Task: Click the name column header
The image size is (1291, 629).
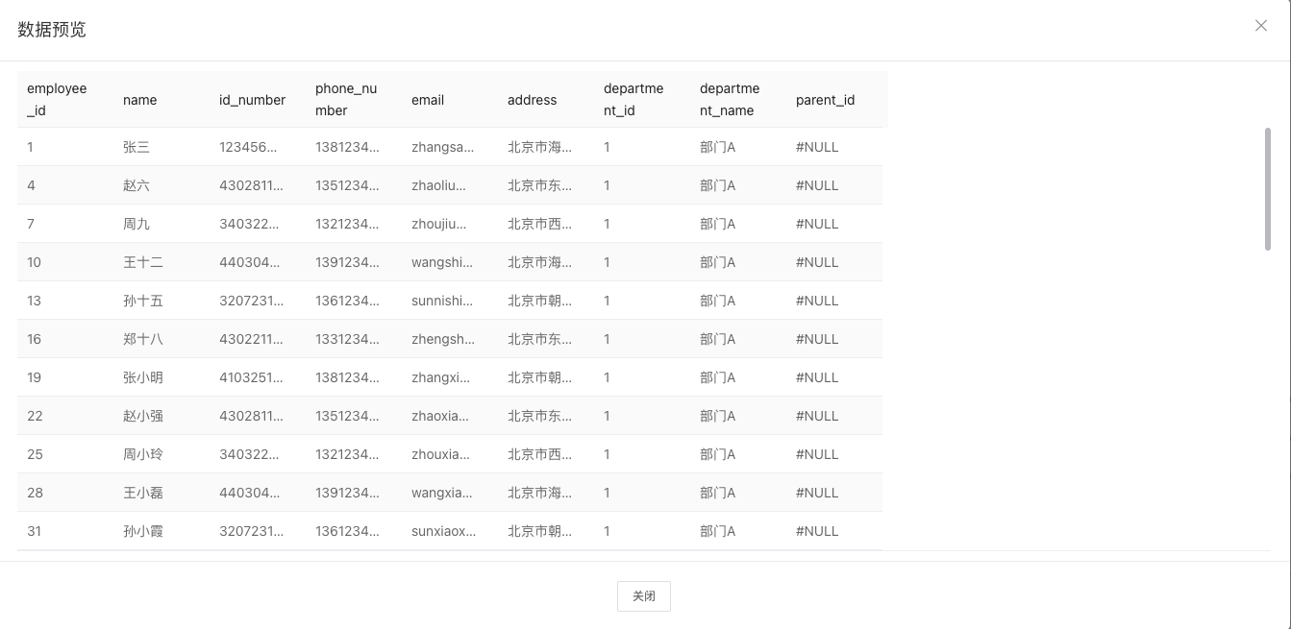Action: (140, 100)
